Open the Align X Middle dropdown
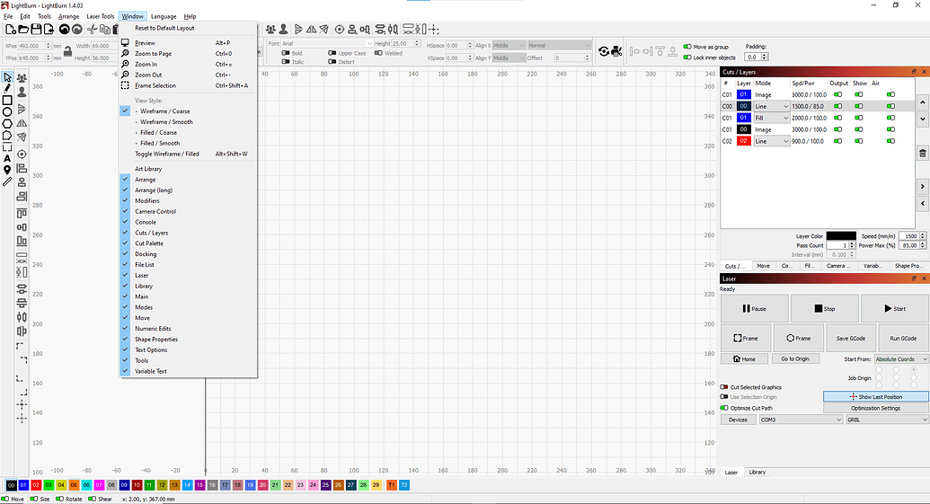 tap(509, 45)
